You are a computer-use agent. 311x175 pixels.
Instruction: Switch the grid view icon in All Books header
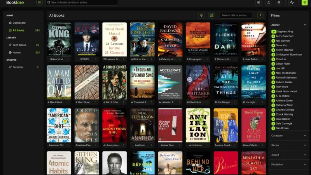pyautogui.click(x=211, y=15)
